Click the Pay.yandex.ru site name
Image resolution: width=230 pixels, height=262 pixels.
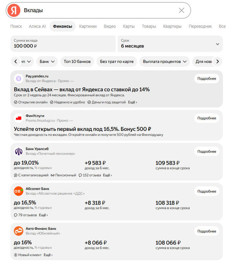coord(37,76)
